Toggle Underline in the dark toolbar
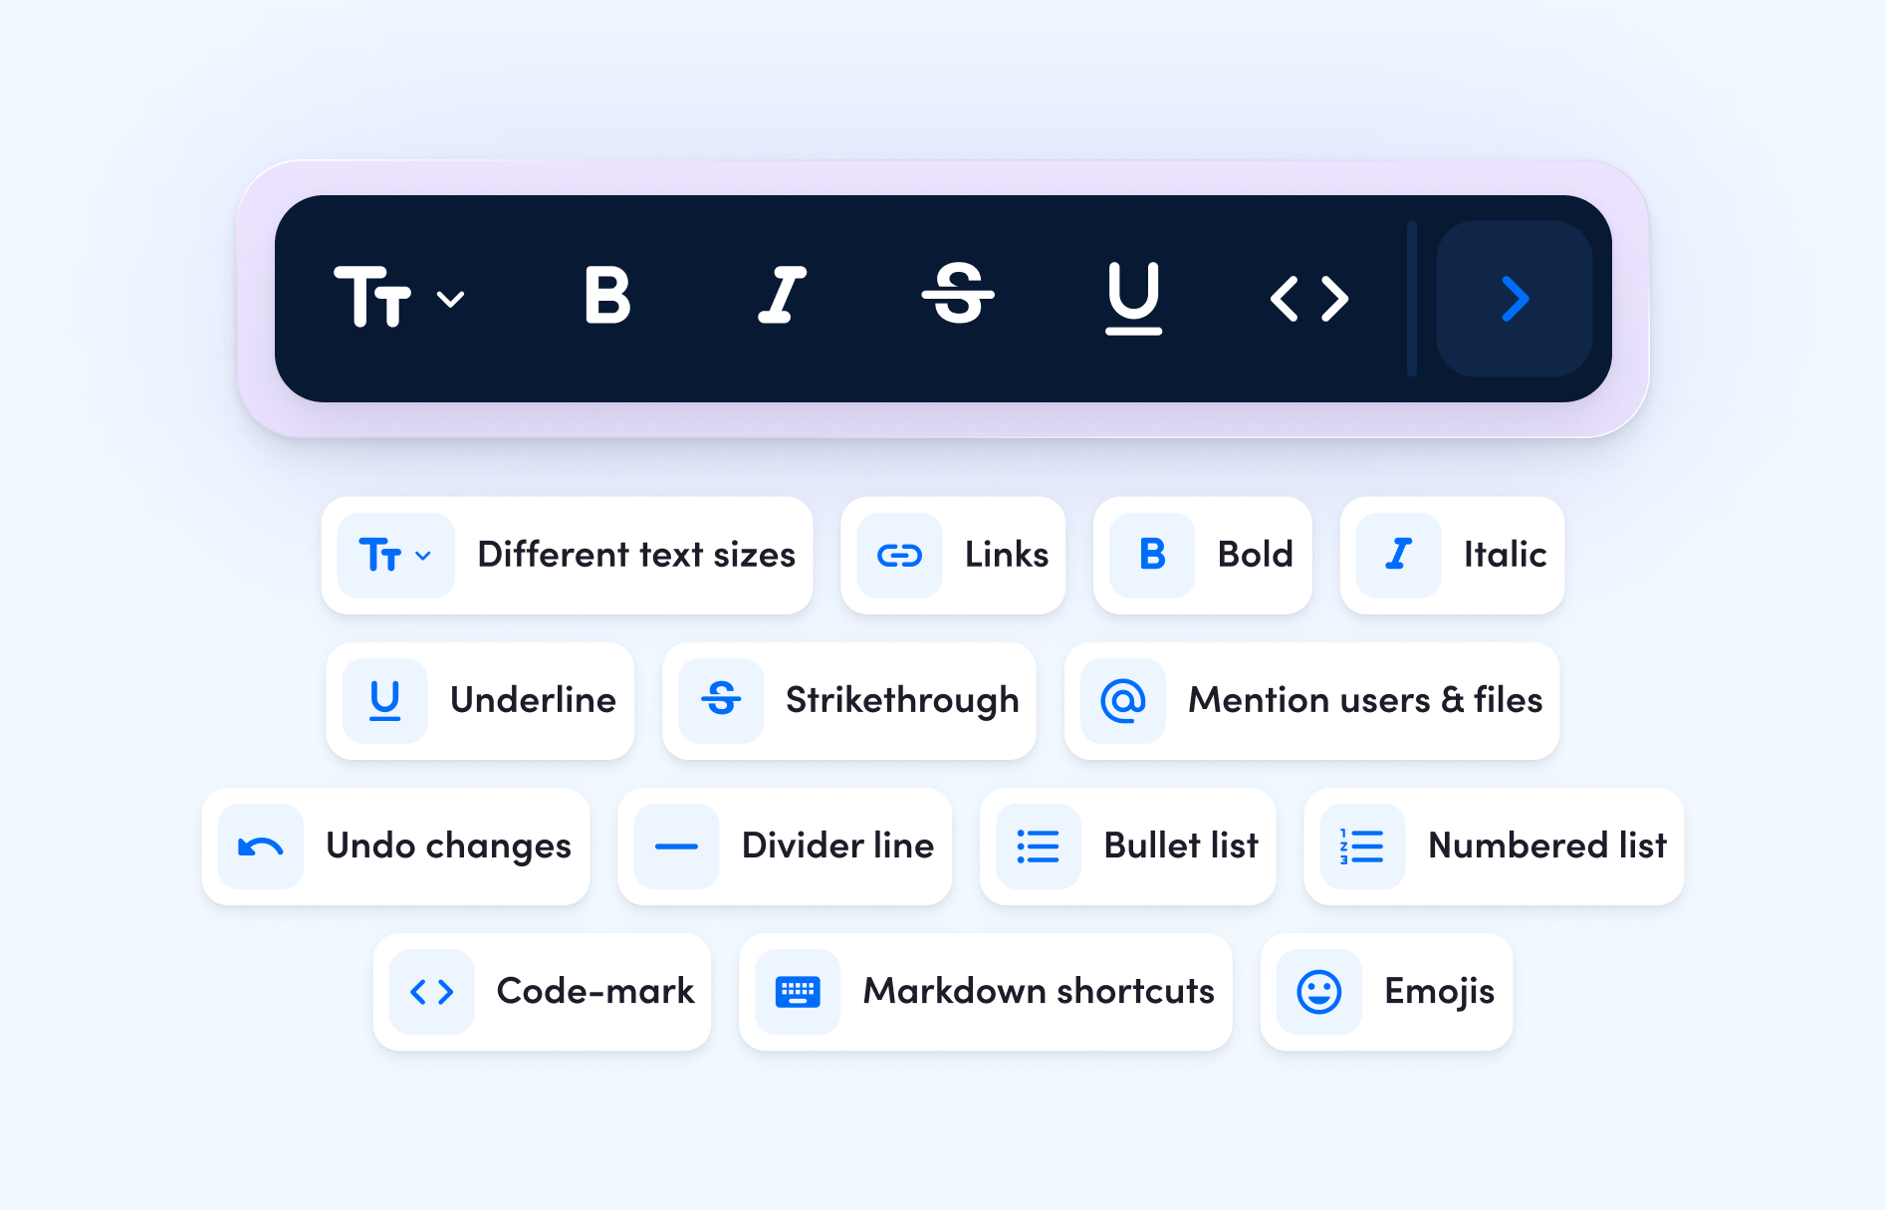The image size is (1886, 1211). click(x=1134, y=298)
